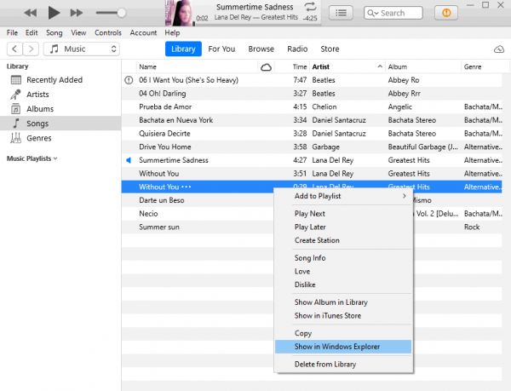Viewport: 511px width, 391px height.
Task: Select the song Bachata en Nueva York
Action: 312,120
